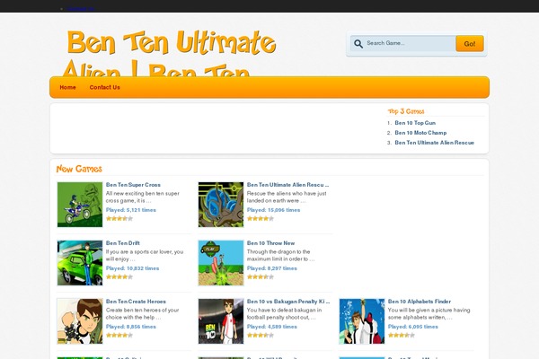Viewport: 539px width, 359px height.
Task: Open Ben 10 Throw New thumbnail
Action: click(221, 263)
